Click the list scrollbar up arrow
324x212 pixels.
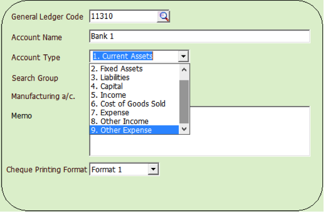point(184,70)
